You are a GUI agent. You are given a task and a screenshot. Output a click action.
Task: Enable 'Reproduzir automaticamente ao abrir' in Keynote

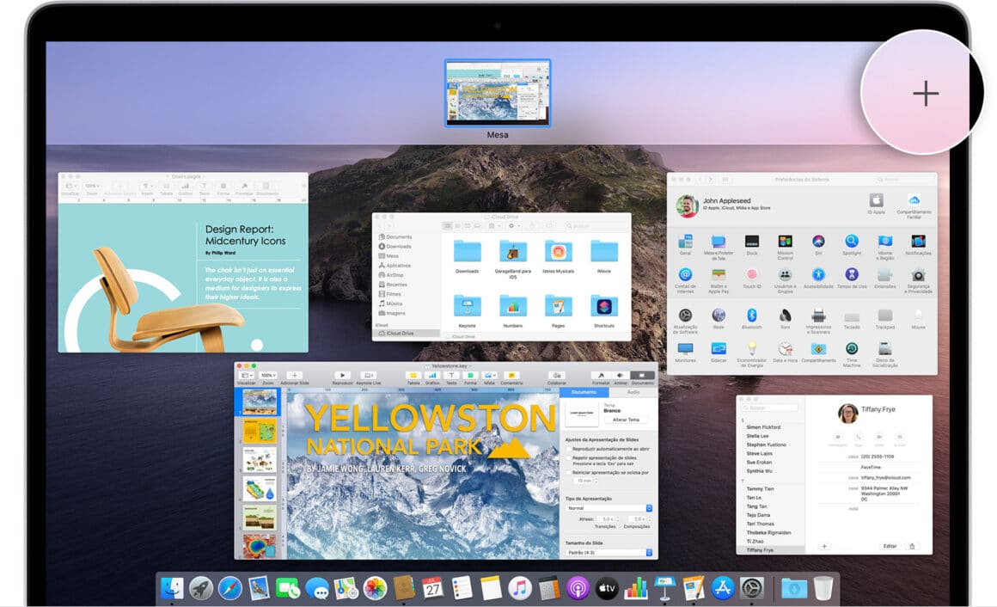coord(568,449)
